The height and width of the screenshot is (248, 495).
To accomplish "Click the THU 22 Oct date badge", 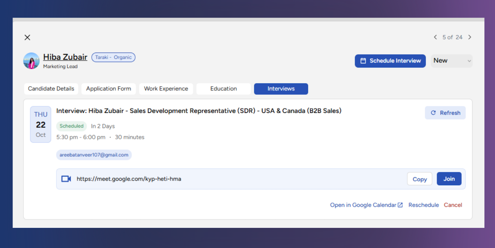I will pos(41,125).
